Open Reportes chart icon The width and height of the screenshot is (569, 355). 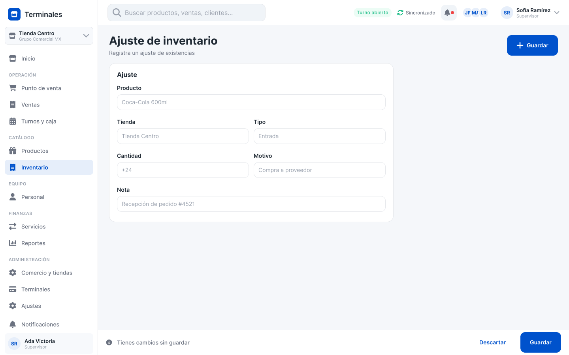pyautogui.click(x=13, y=243)
